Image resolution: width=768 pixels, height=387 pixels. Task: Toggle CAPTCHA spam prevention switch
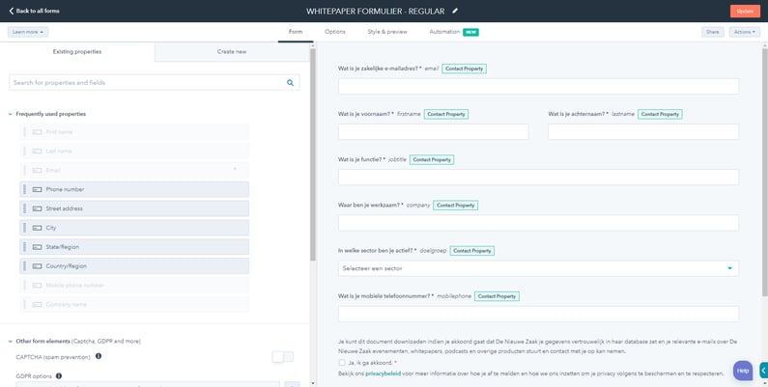283,357
